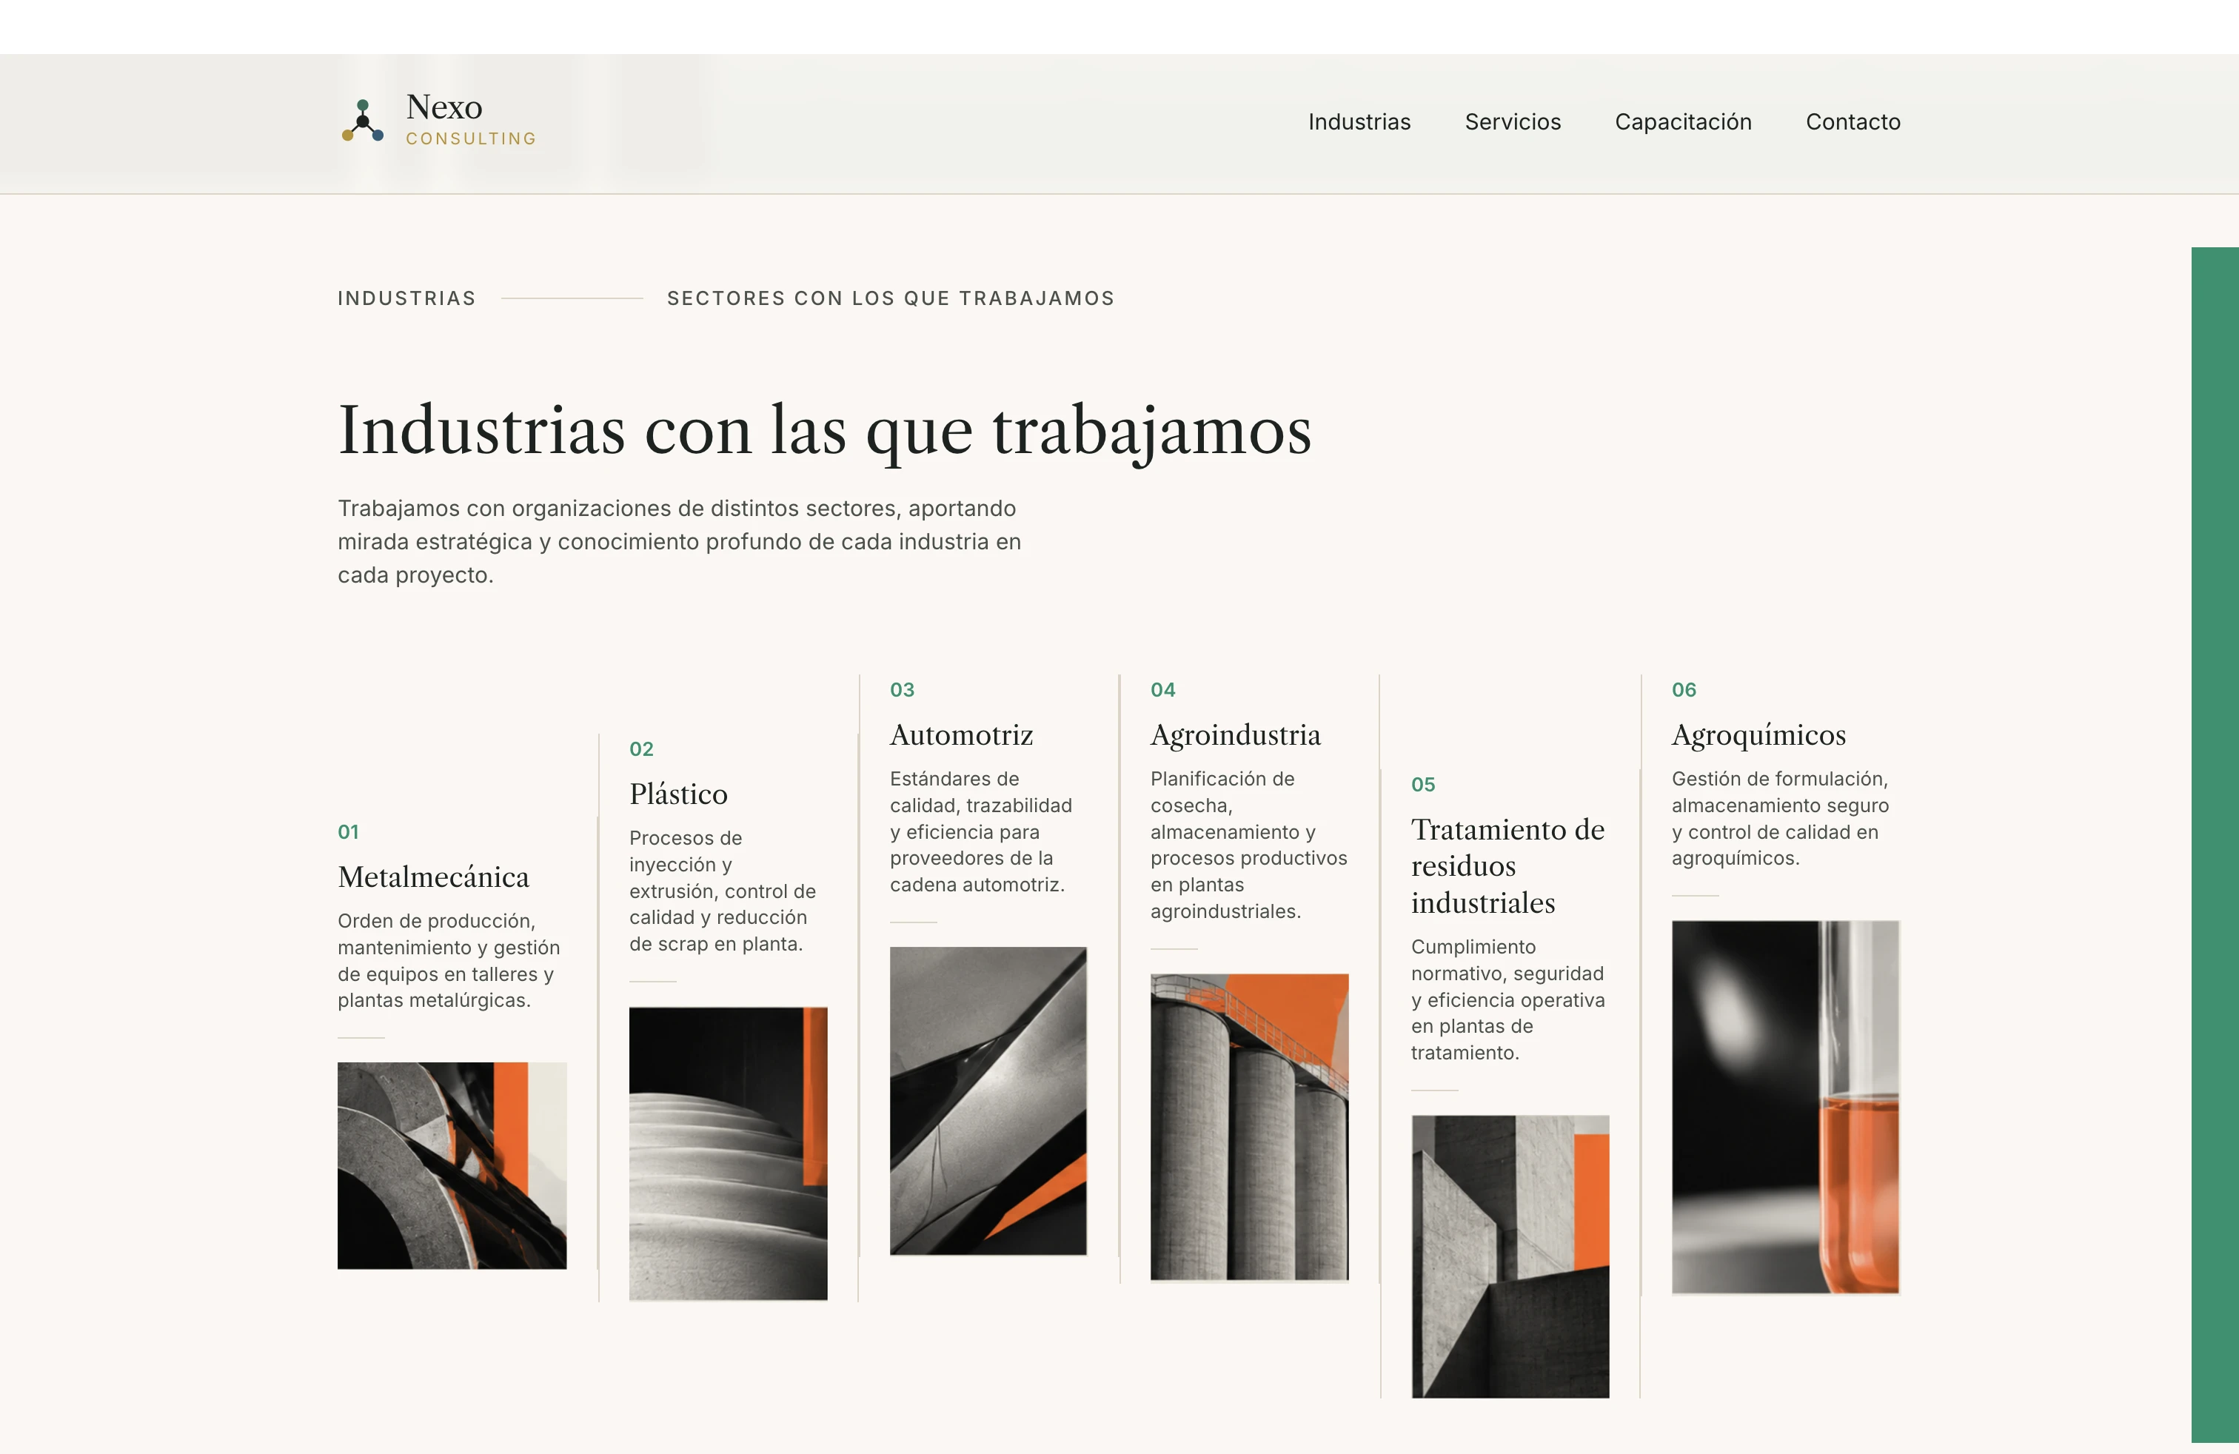
Task: Click the 'Industrias con las que trabajamos' heading
Action: click(x=824, y=431)
